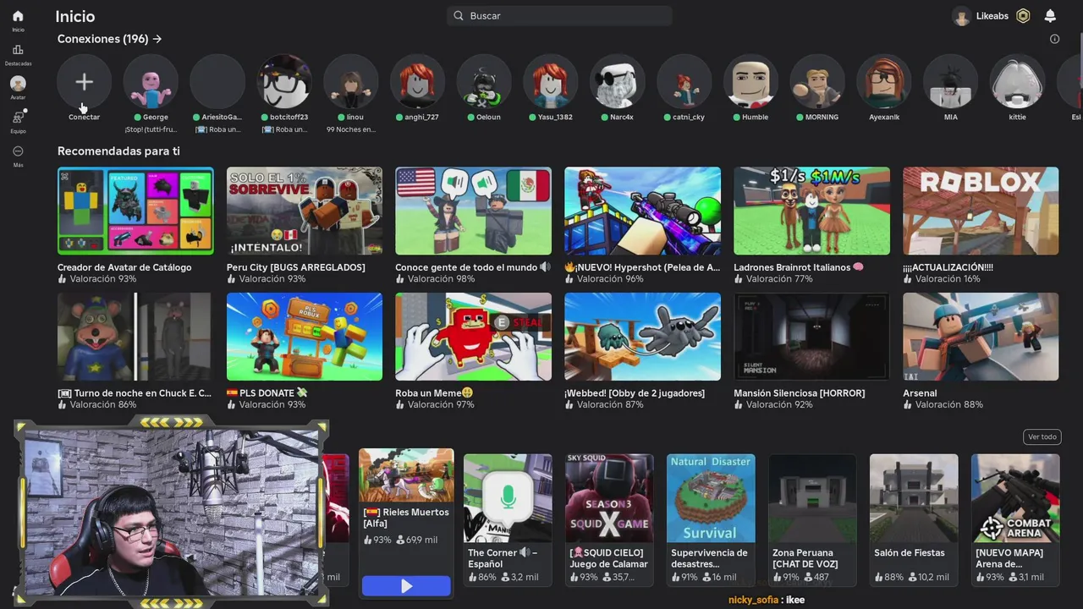The image size is (1083, 609).
Task: Open the Equipo sidebar icon
Action: pos(18,118)
